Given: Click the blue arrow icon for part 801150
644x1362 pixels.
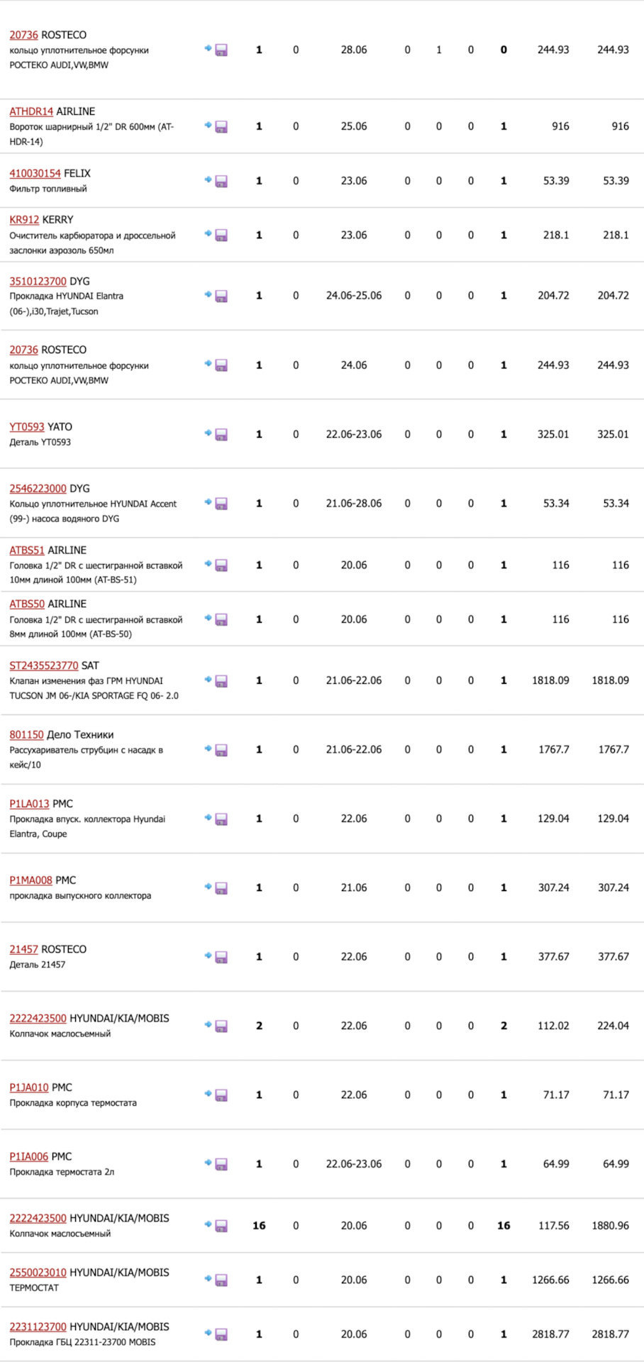Looking at the screenshot, I should click(208, 748).
